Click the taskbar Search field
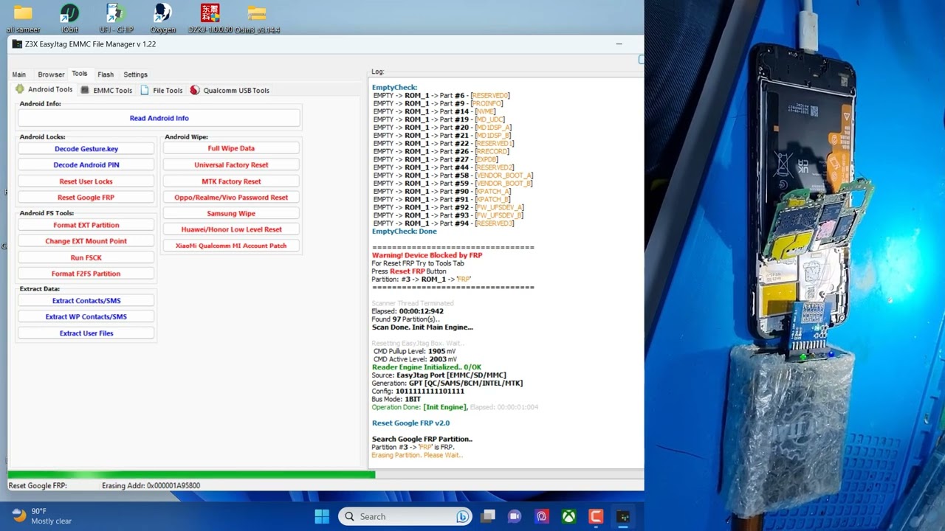Screen dimensions: 945x531 point(405,516)
